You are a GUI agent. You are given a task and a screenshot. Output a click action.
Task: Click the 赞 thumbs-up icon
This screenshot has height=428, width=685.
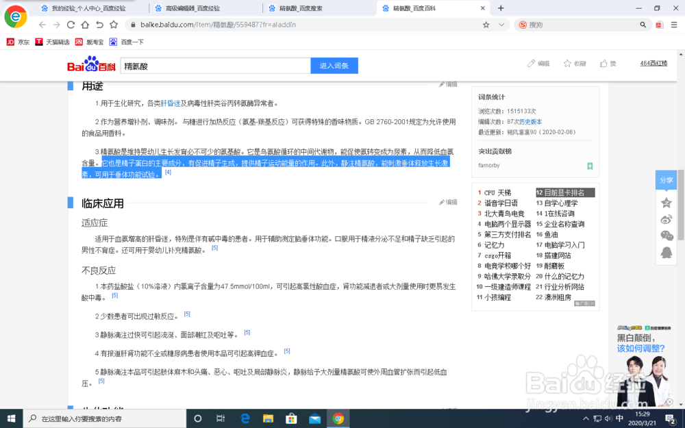(x=603, y=63)
